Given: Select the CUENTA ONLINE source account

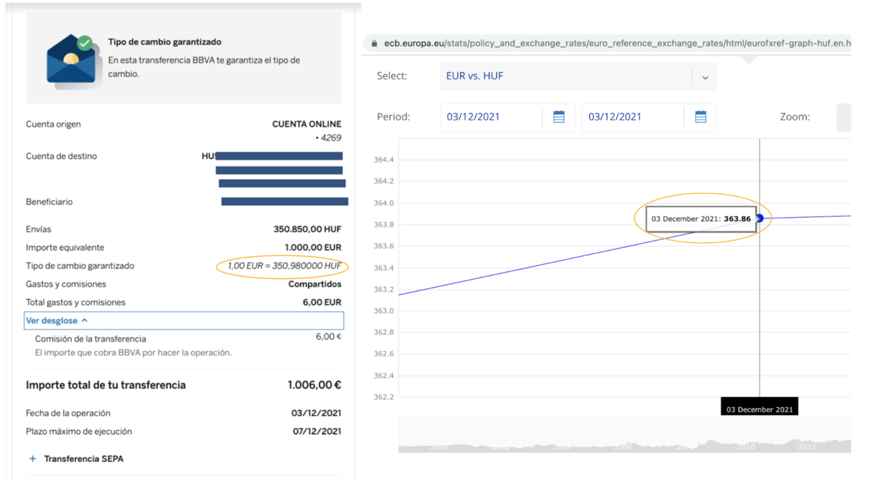Looking at the screenshot, I should click(x=307, y=125).
